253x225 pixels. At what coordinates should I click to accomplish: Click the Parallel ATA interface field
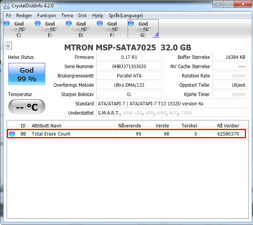[129, 76]
